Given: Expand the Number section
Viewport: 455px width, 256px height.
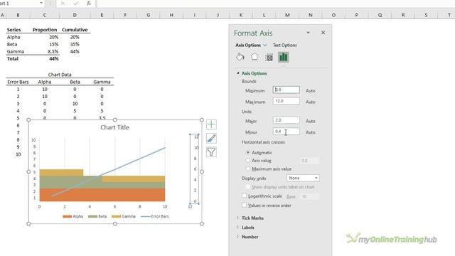Looking at the screenshot, I should pos(237,237).
